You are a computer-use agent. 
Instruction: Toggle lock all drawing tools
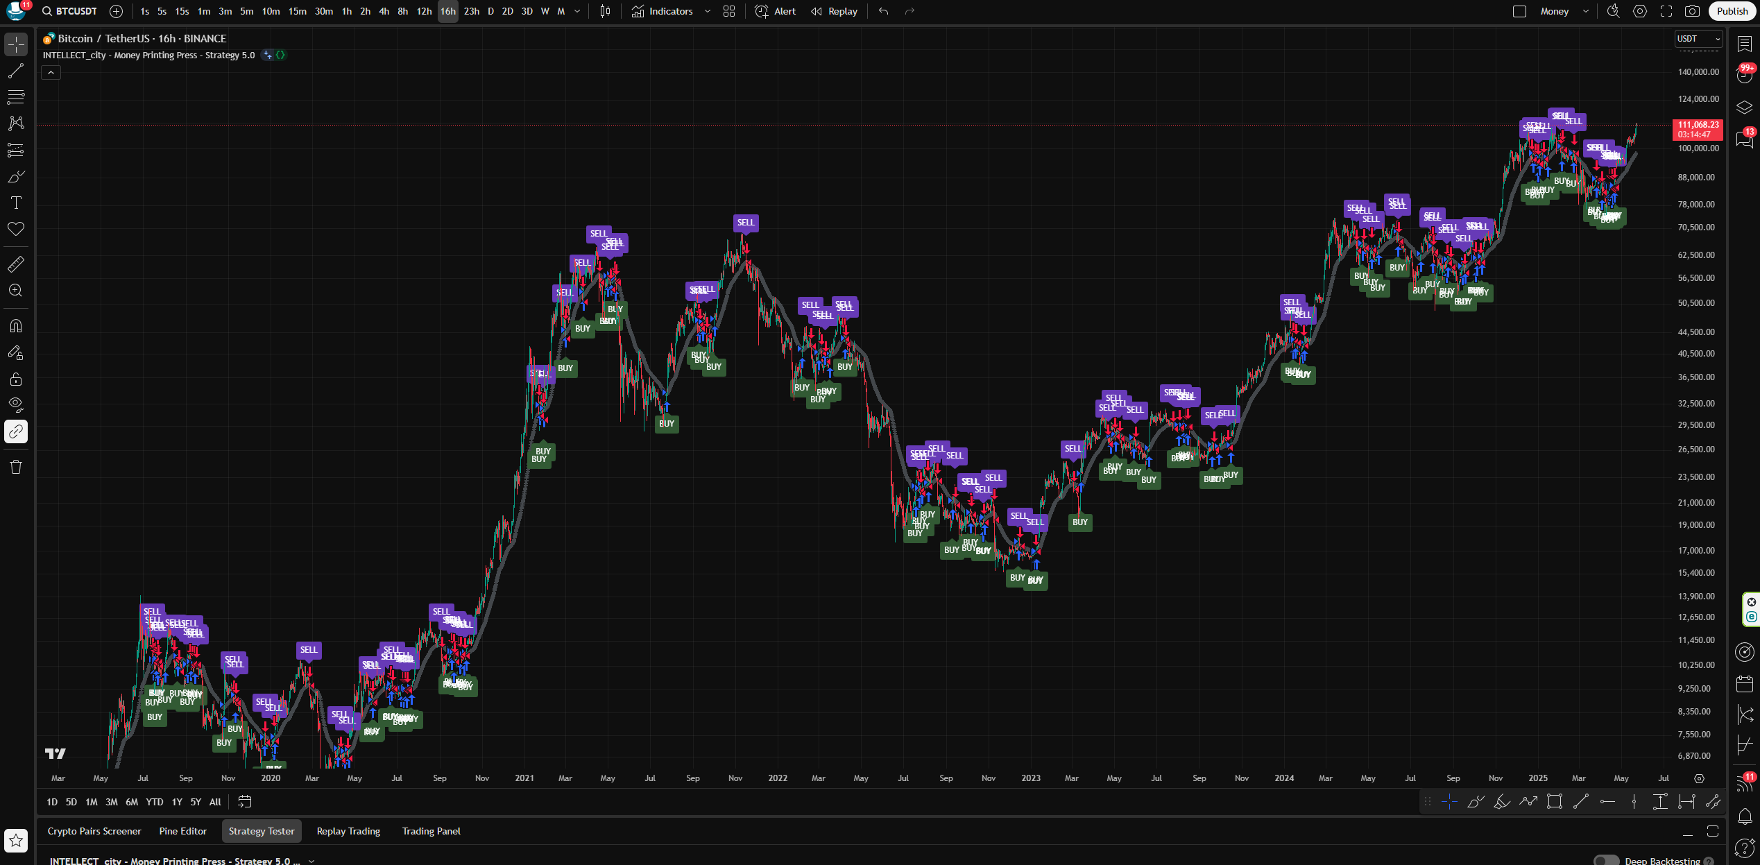click(x=15, y=379)
